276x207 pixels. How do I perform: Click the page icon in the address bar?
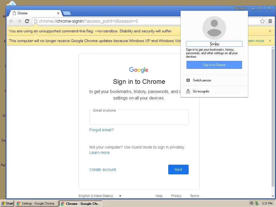pos(36,21)
